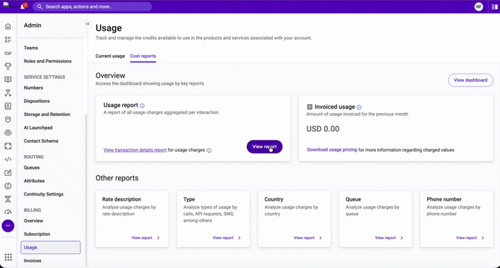Click the Country card title

pyautogui.click(x=274, y=199)
